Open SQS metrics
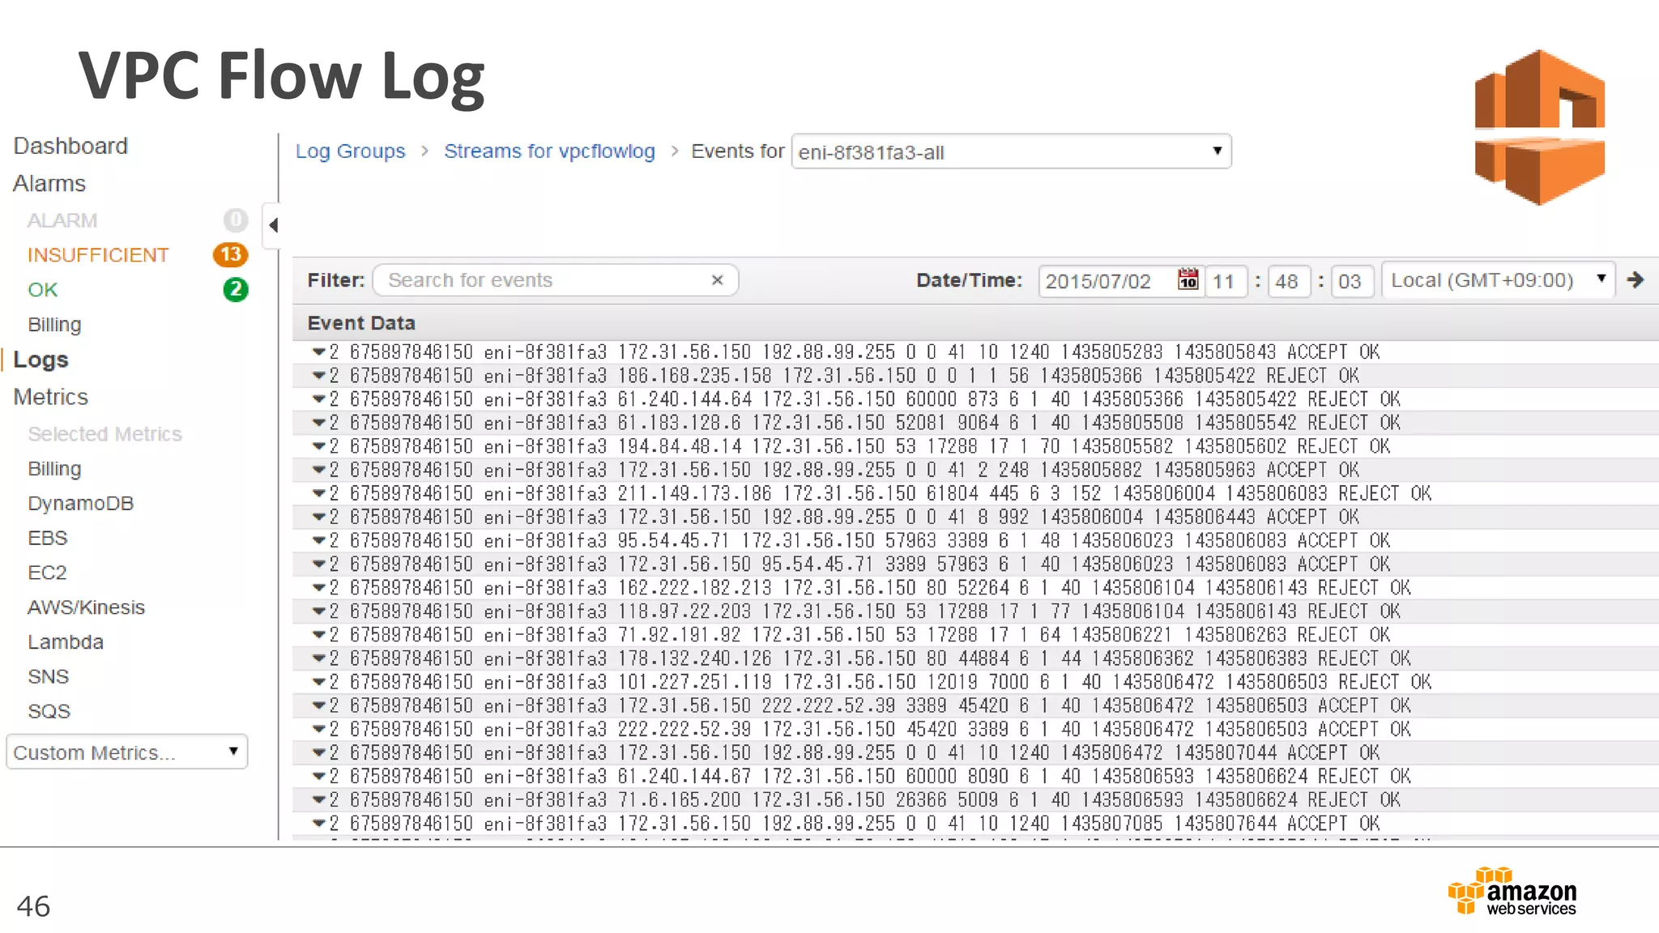Screen dimensions: 1659x933 (x=49, y=712)
